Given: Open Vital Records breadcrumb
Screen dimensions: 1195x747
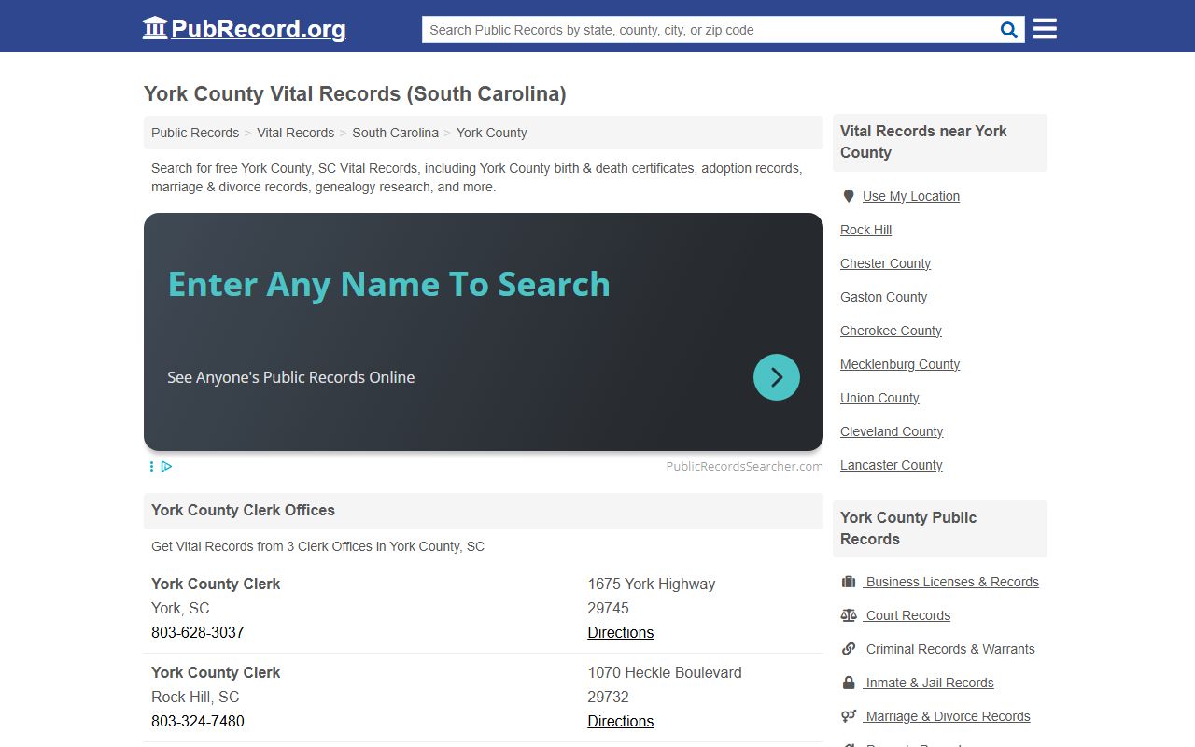Looking at the screenshot, I should [x=295, y=133].
